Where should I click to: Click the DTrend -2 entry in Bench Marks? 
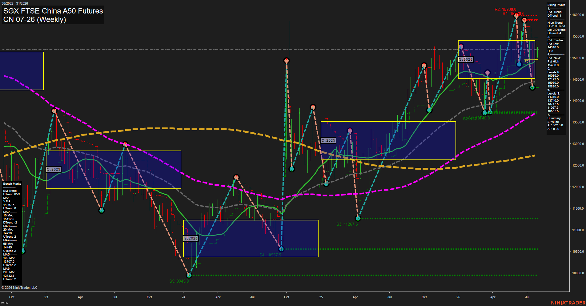(x=10, y=223)
